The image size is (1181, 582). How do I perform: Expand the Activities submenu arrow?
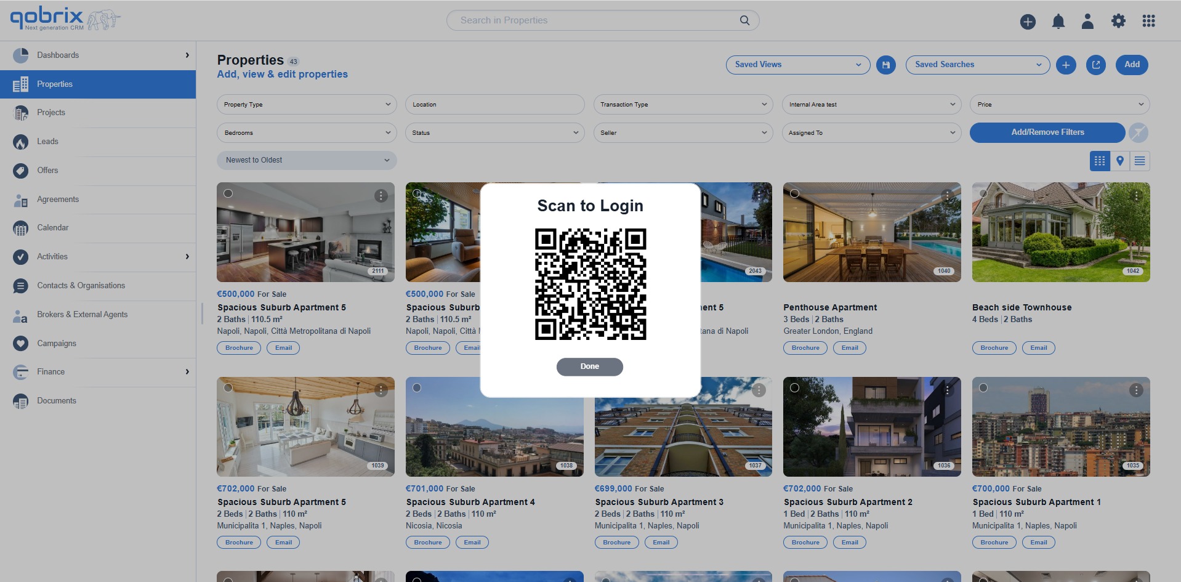187,257
